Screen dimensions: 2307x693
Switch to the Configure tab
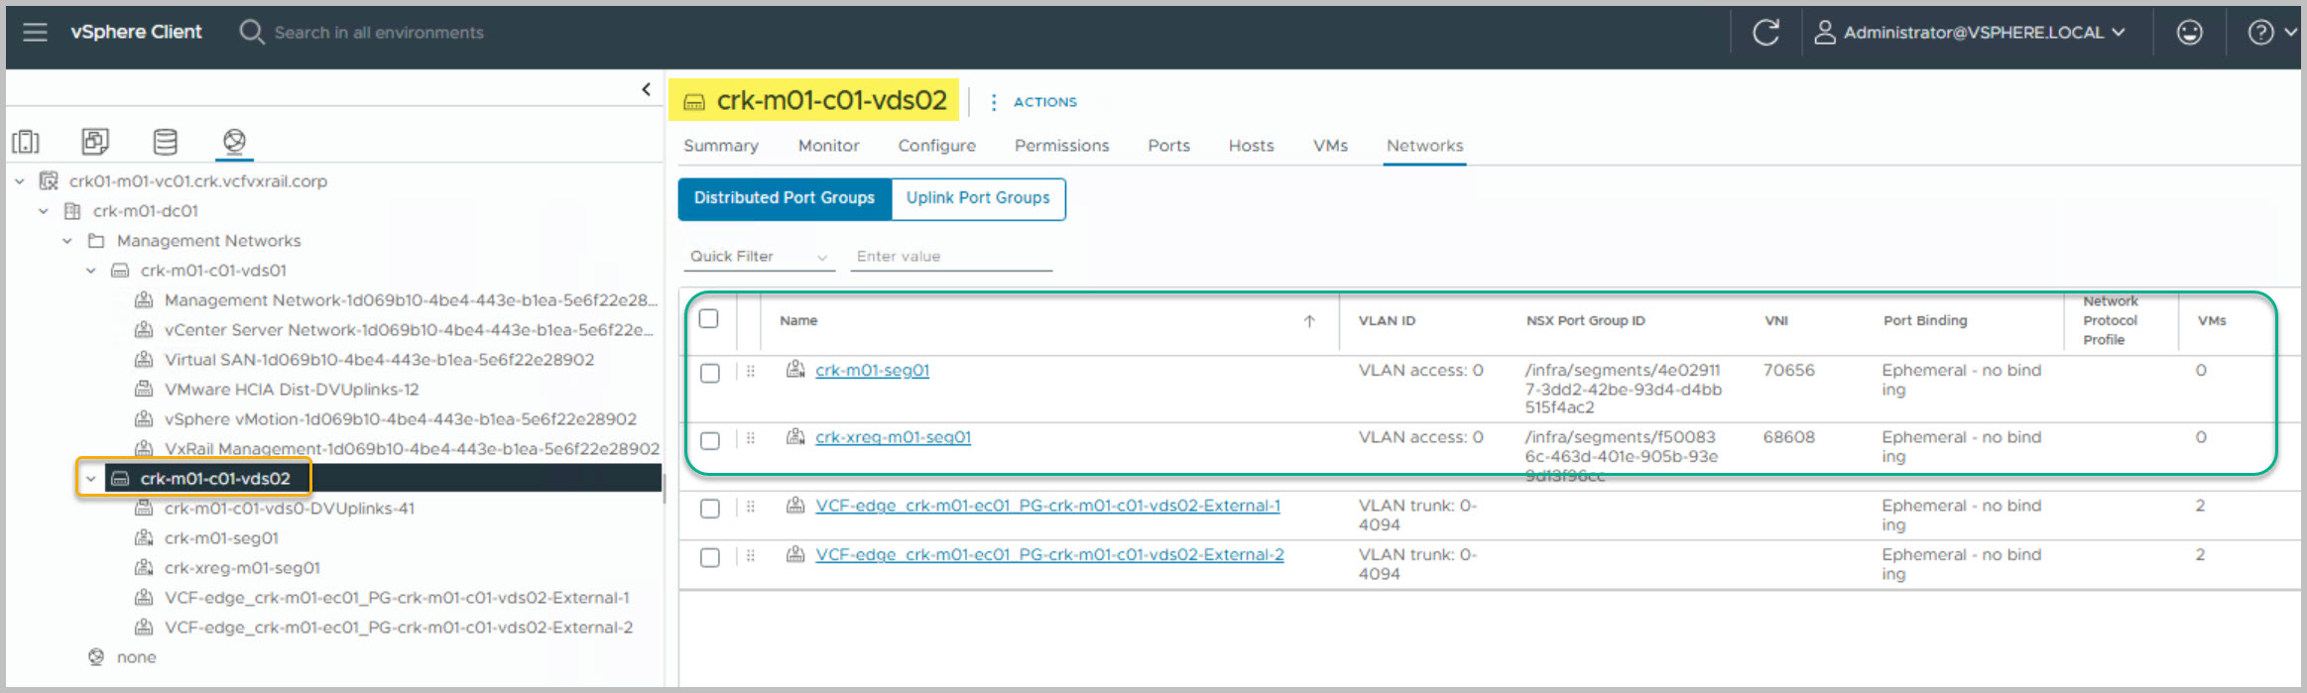coord(936,146)
